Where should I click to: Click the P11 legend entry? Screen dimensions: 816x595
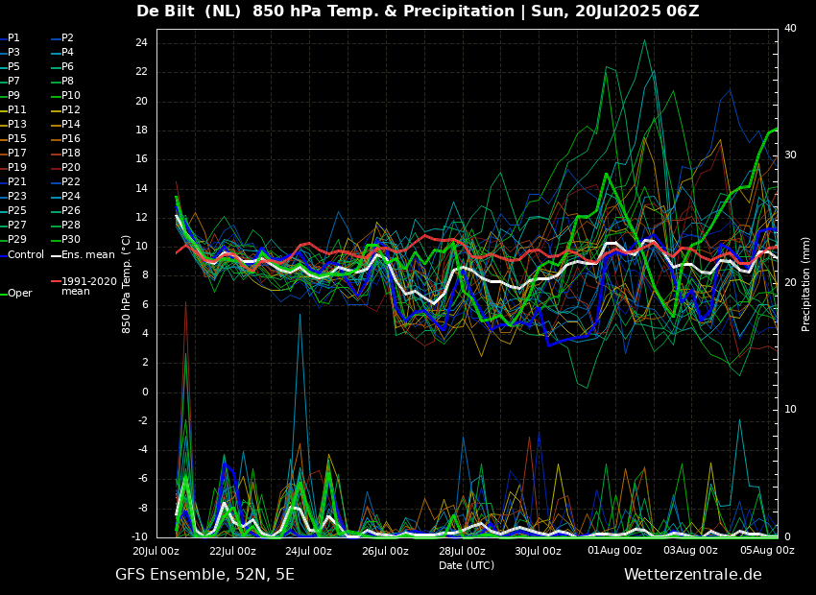13,109
